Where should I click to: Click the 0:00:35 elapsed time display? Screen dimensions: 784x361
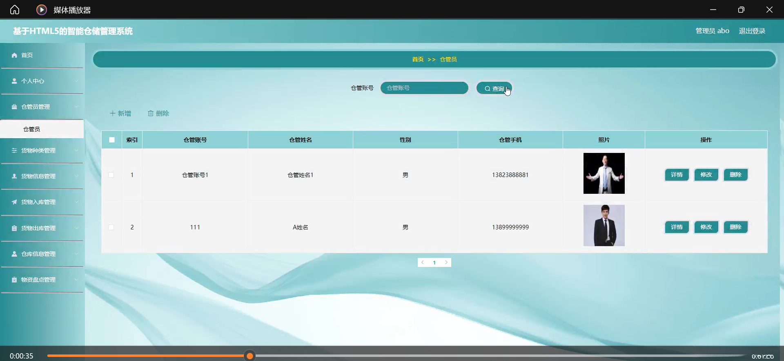[x=22, y=356]
